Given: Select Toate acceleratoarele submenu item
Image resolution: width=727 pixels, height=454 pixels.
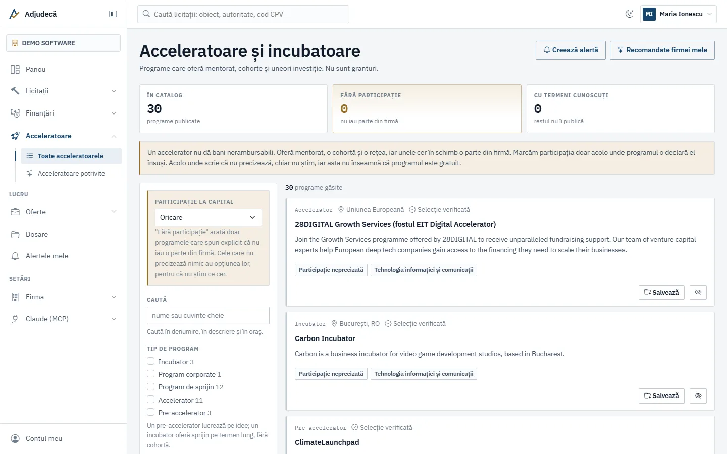Looking at the screenshot, I should pyautogui.click(x=71, y=156).
